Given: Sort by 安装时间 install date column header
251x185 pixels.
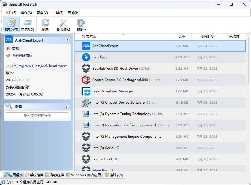Looking at the screenshot, I should (x=207, y=37).
